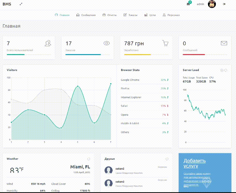Click the Safari down arrow icon

pos(168,106)
